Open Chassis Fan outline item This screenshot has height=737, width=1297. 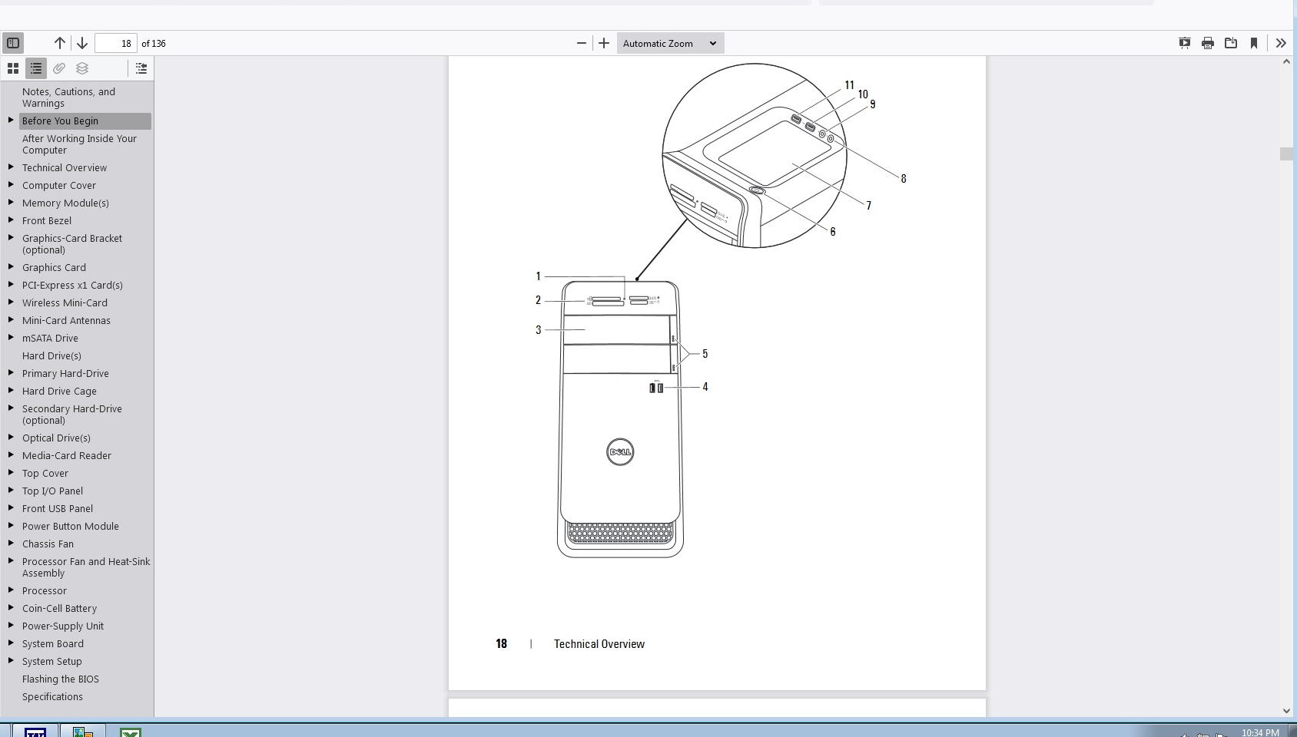point(48,544)
